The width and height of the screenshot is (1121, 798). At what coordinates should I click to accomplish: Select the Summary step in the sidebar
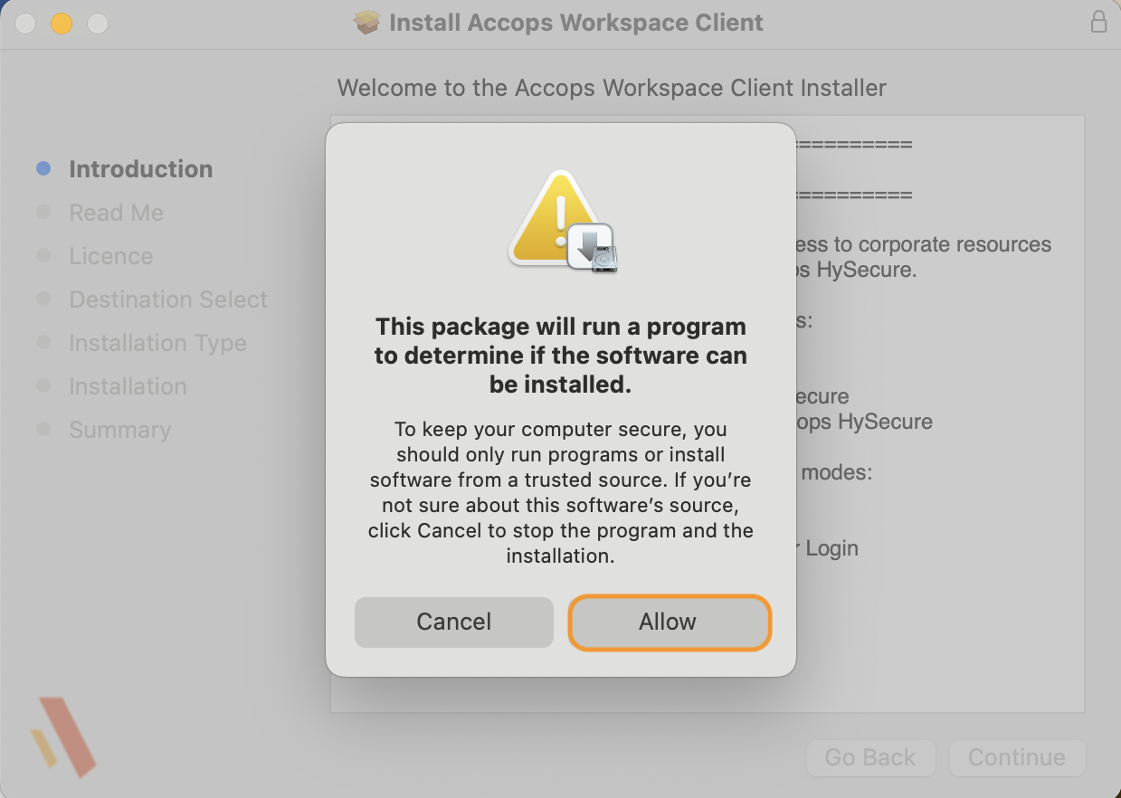120,430
